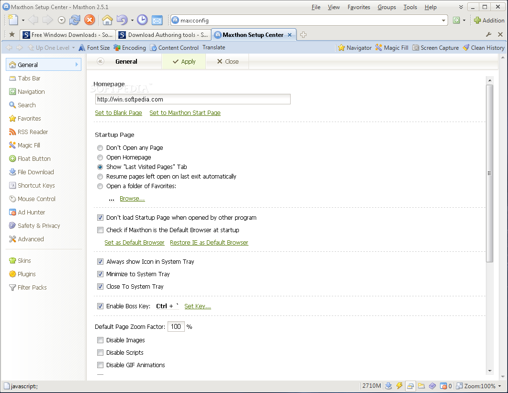Screen dimensions: 508x393
Task: Open the Tools menu
Action: point(410,7)
